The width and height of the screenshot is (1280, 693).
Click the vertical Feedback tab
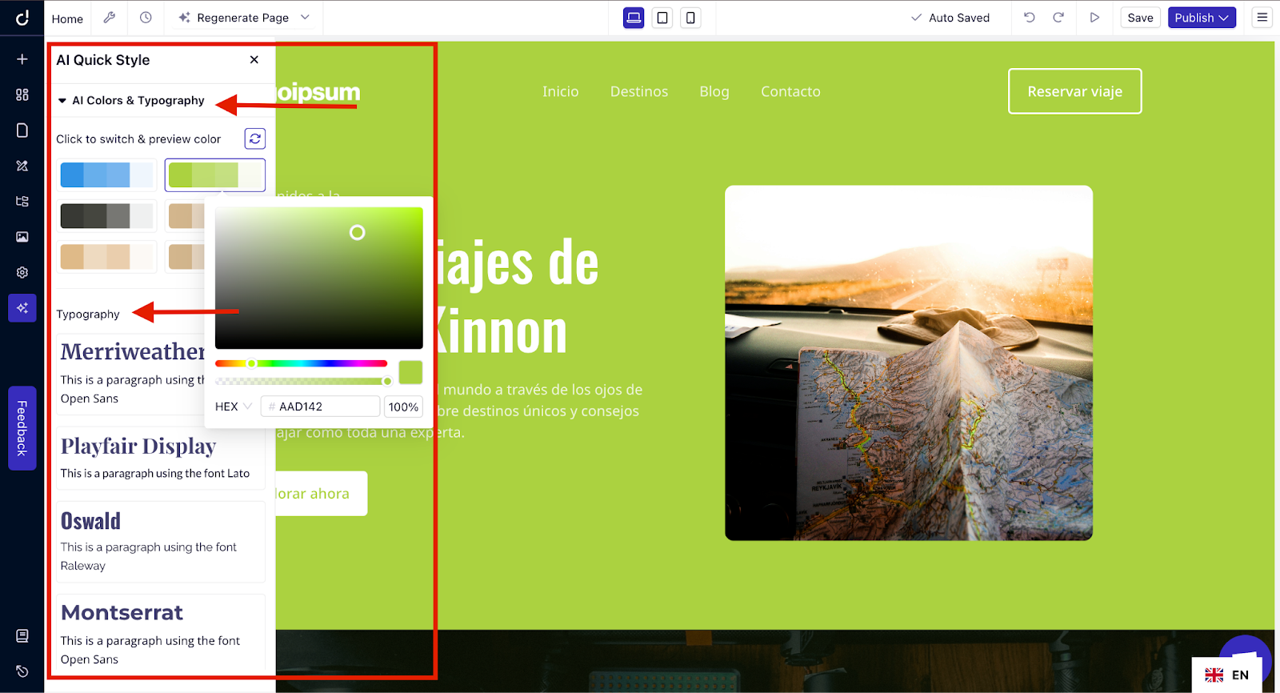[22, 428]
